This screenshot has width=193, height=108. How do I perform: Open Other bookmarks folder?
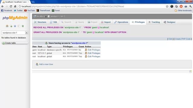point(183,10)
